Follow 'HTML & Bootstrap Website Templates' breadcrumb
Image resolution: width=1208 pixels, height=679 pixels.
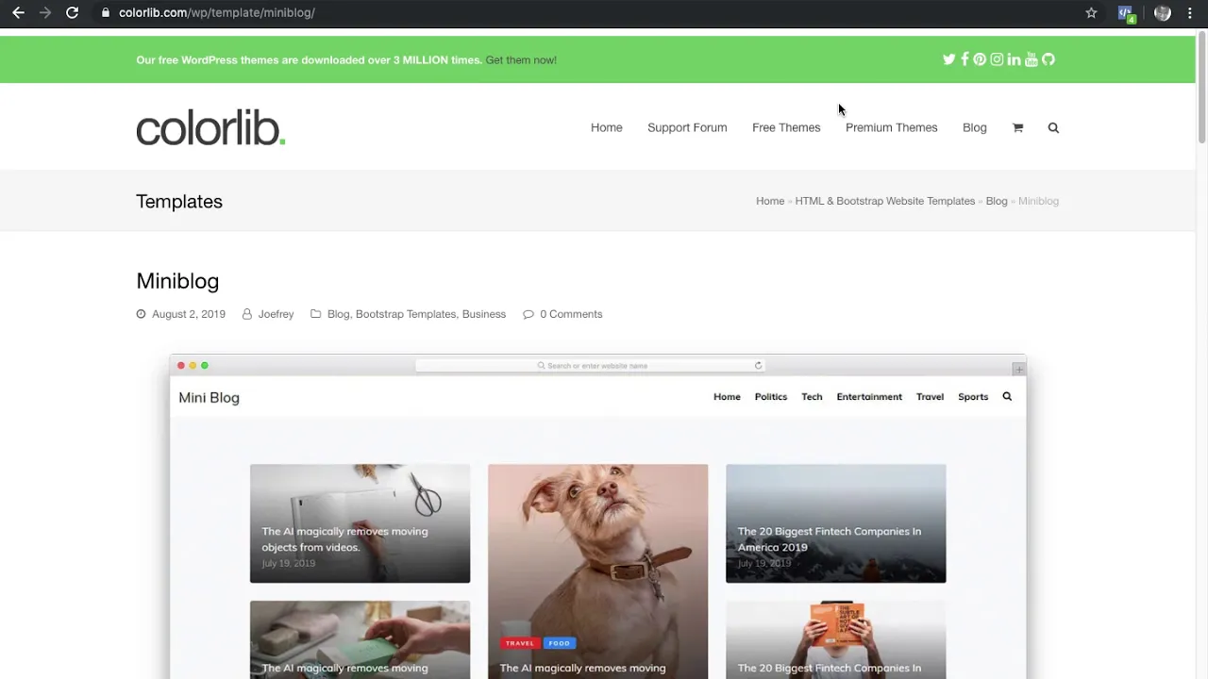[x=884, y=201]
